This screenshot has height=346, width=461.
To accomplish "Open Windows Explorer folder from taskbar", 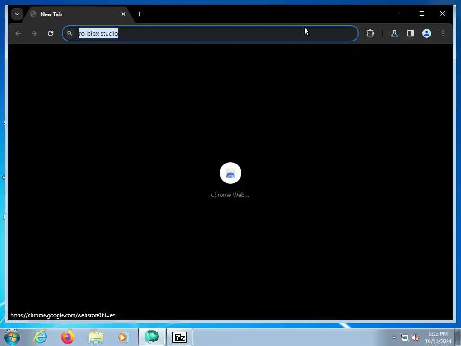I will (x=96, y=337).
